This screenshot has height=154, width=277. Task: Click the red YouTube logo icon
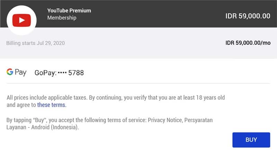coord(22,20)
